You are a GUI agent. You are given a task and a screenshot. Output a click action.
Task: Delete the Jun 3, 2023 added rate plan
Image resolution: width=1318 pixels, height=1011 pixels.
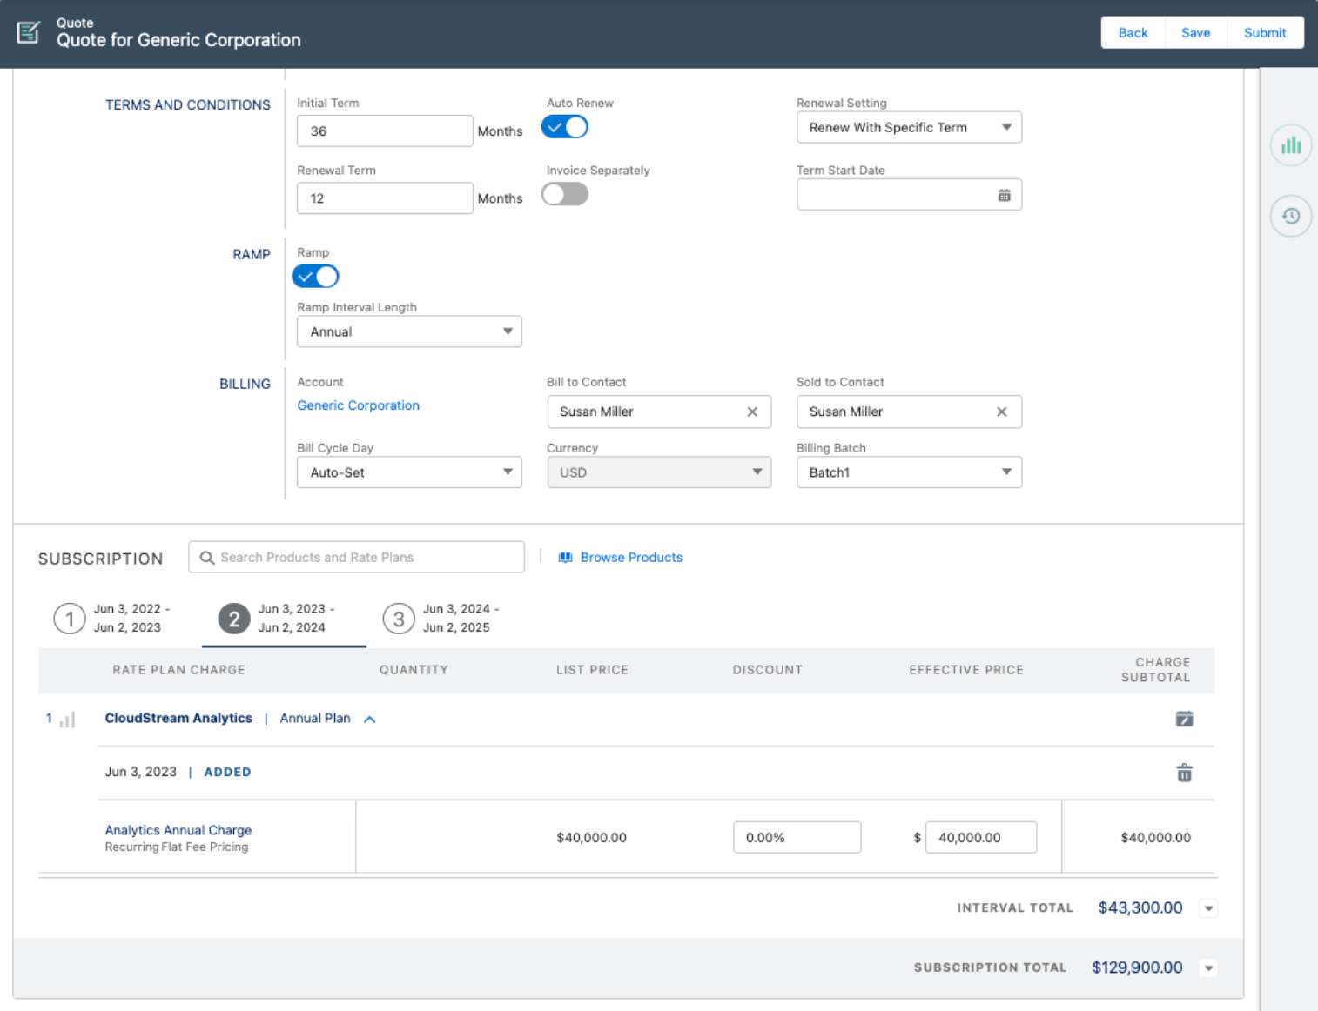(x=1184, y=773)
